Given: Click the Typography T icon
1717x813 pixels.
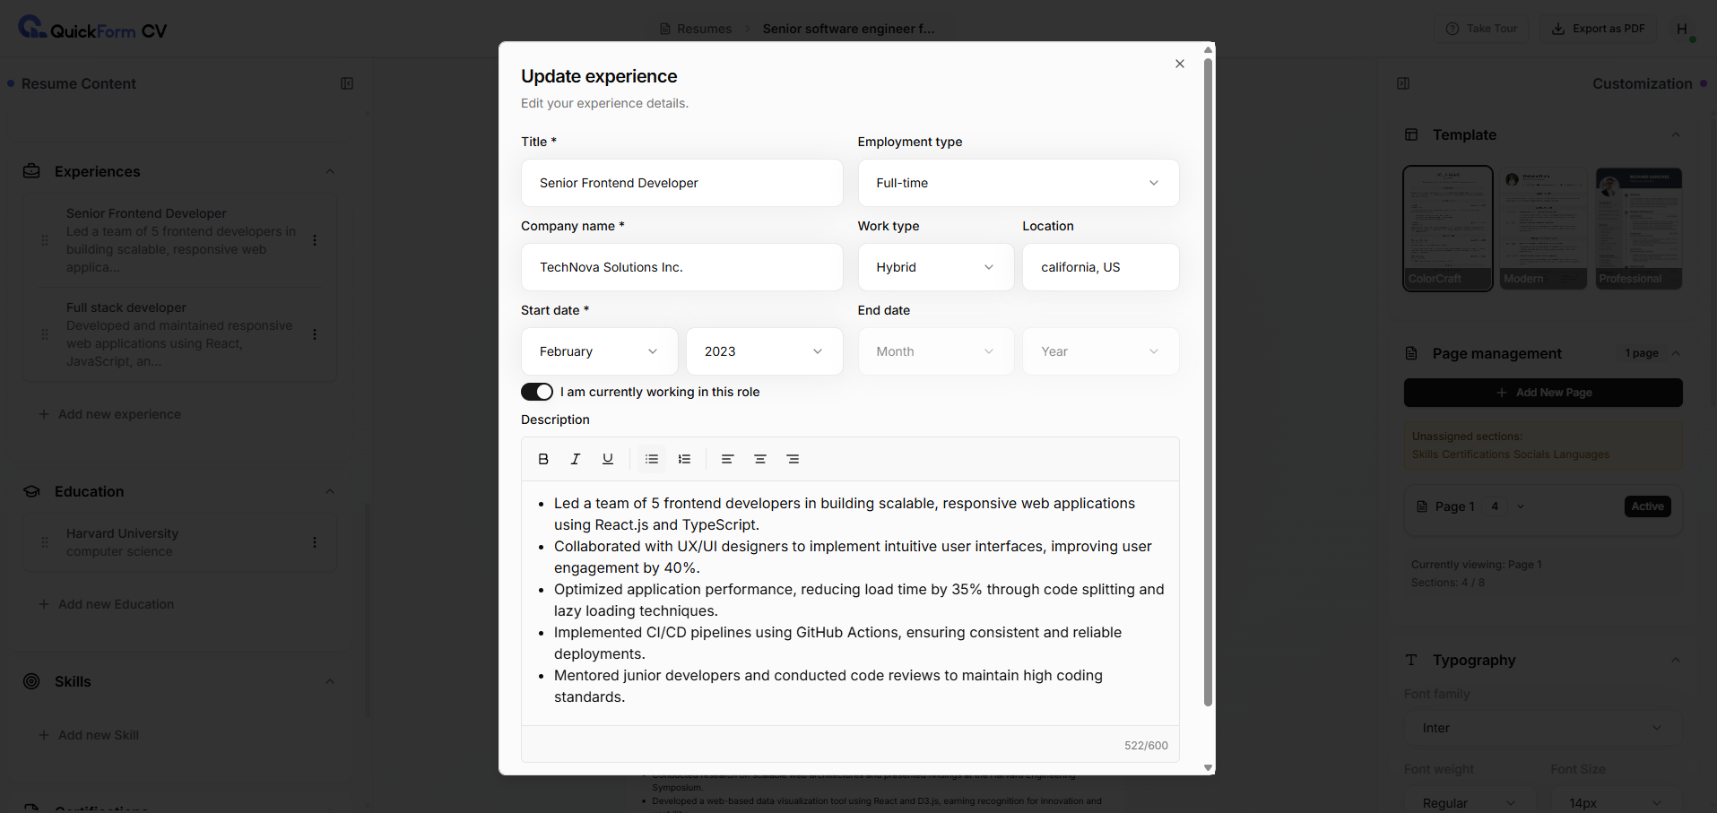Looking at the screenshot, I should point(1411,660).
